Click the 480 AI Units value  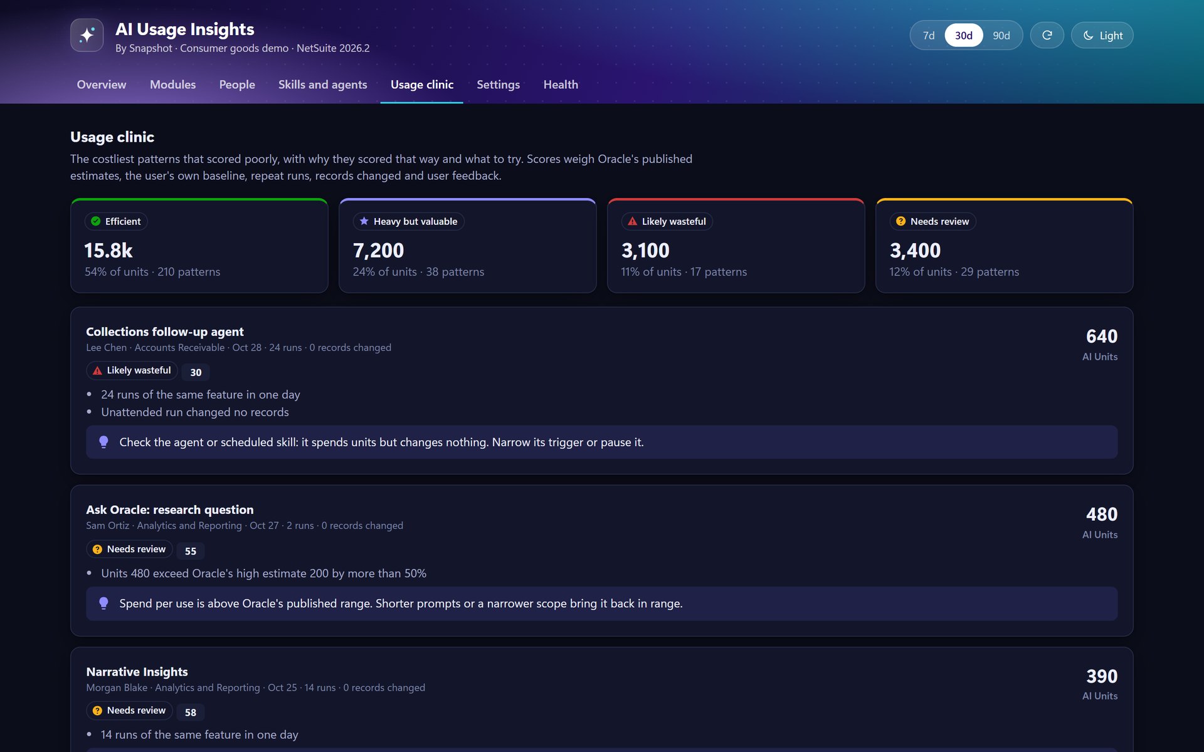click(x=1101, y=514)
